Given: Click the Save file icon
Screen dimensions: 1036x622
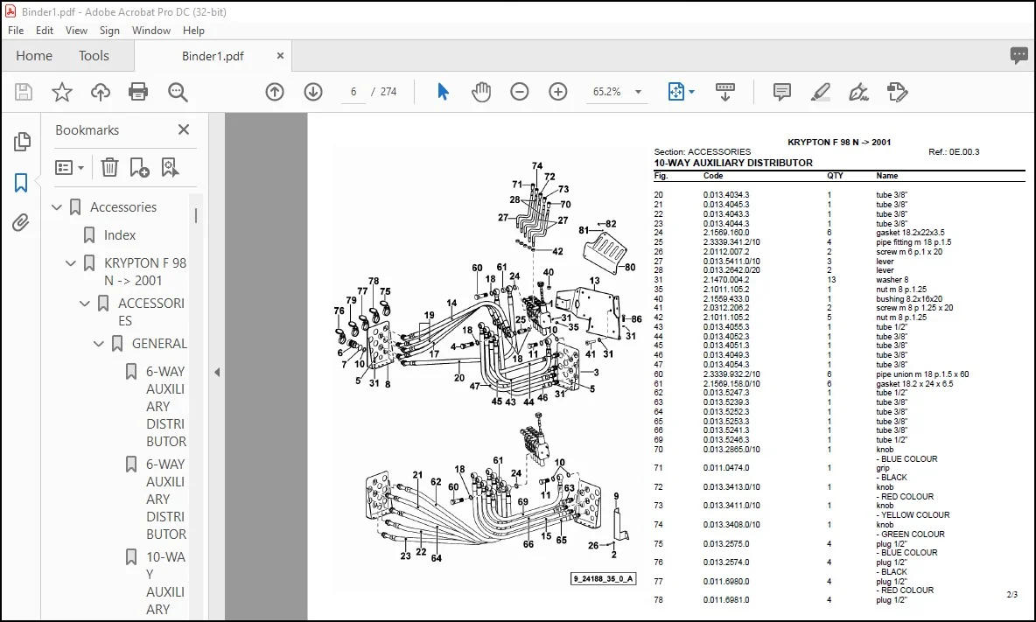Looking at the screenshot, I should click(24, 92).
